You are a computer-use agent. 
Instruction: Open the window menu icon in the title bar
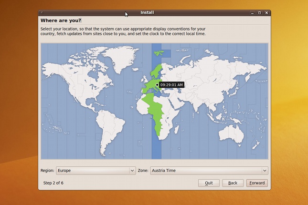pos(42,12)
